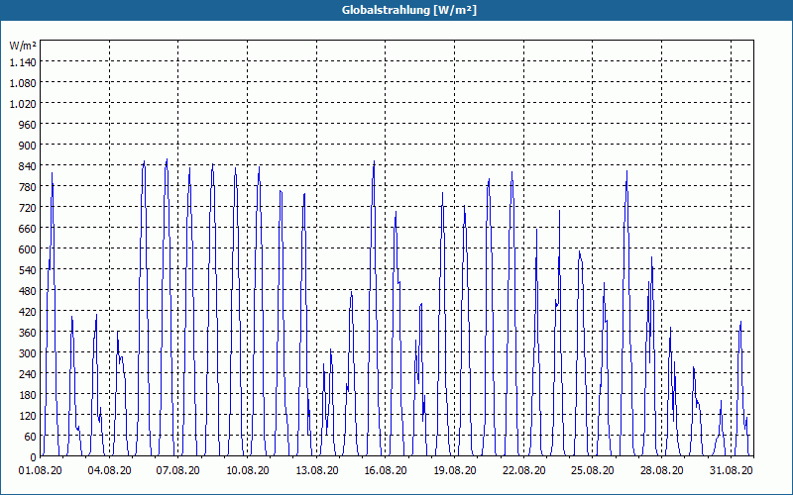Click the date label 25.08.20

tap(592, 470)
